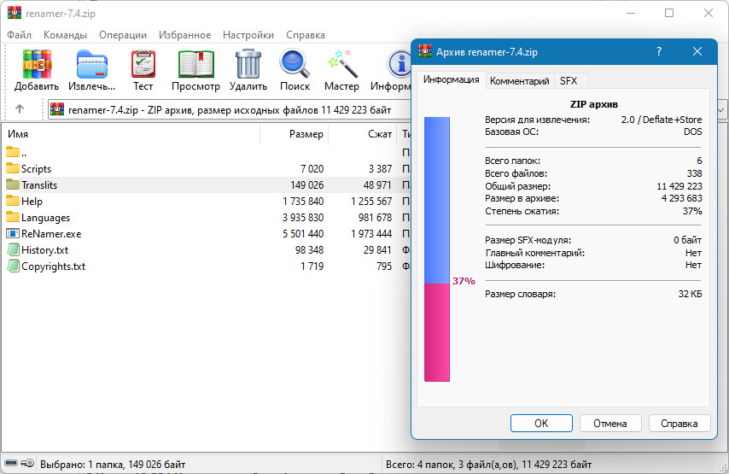Click the Удалить trash bin icon
The height and width of the screenshot is (474, 729).
tap(248, 64)
